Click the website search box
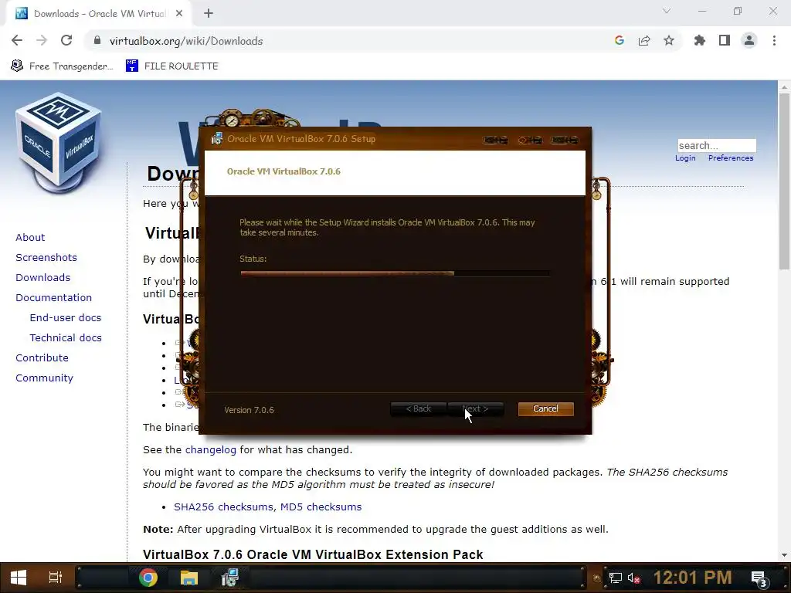791x593 pixels. (x=716, y=145)
